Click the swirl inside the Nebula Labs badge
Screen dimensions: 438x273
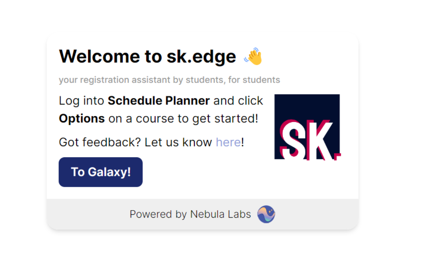point(264,216)
